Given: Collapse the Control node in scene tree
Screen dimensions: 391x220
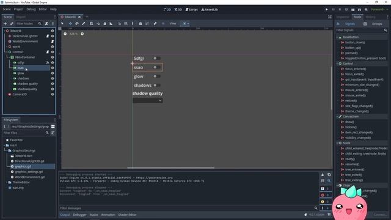Looking at the screenshot, I should pos(7,52).
